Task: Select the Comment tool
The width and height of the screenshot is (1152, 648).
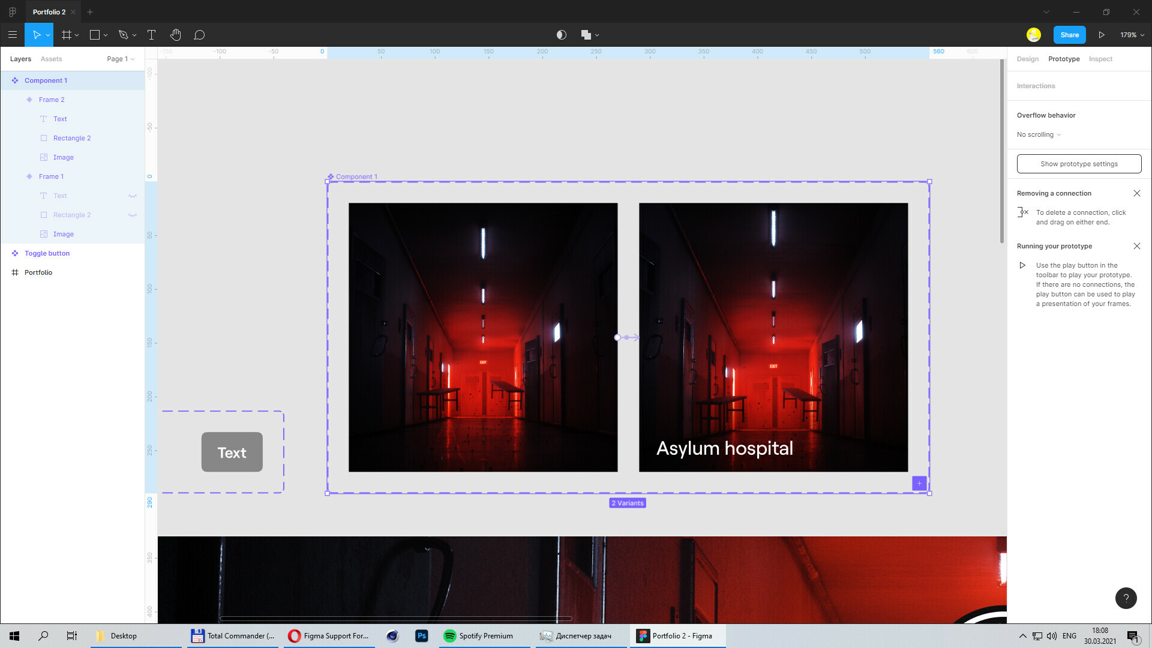Action: point(199,35)
